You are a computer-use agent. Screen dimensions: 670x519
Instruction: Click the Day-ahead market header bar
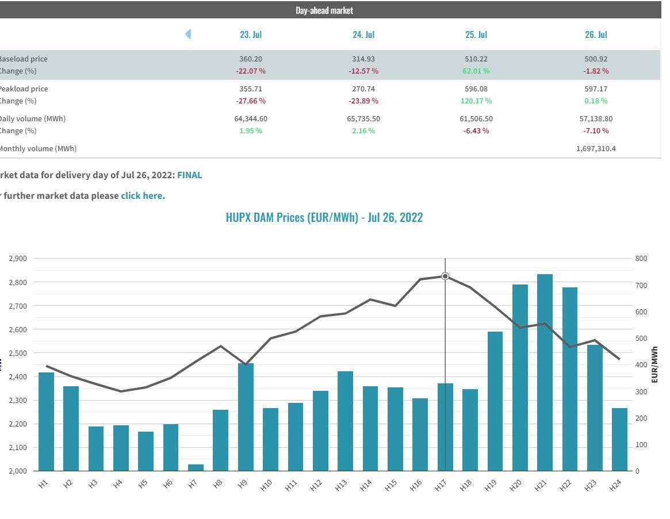(x=324, y=10)
